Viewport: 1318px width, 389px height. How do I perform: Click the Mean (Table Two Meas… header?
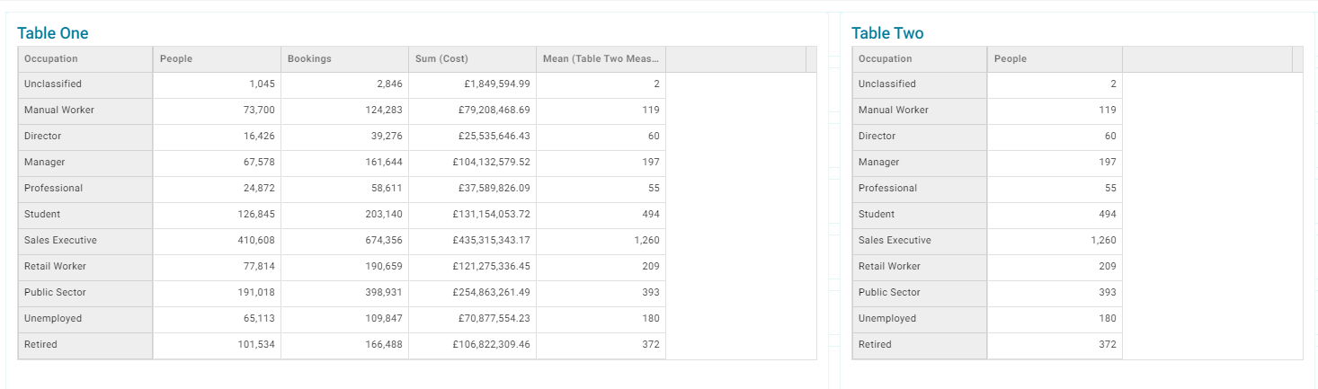pos(601,59)
